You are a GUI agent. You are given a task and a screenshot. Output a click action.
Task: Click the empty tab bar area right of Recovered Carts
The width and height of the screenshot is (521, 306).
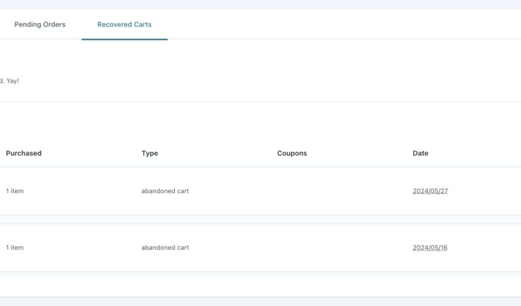tap(339, 24)
